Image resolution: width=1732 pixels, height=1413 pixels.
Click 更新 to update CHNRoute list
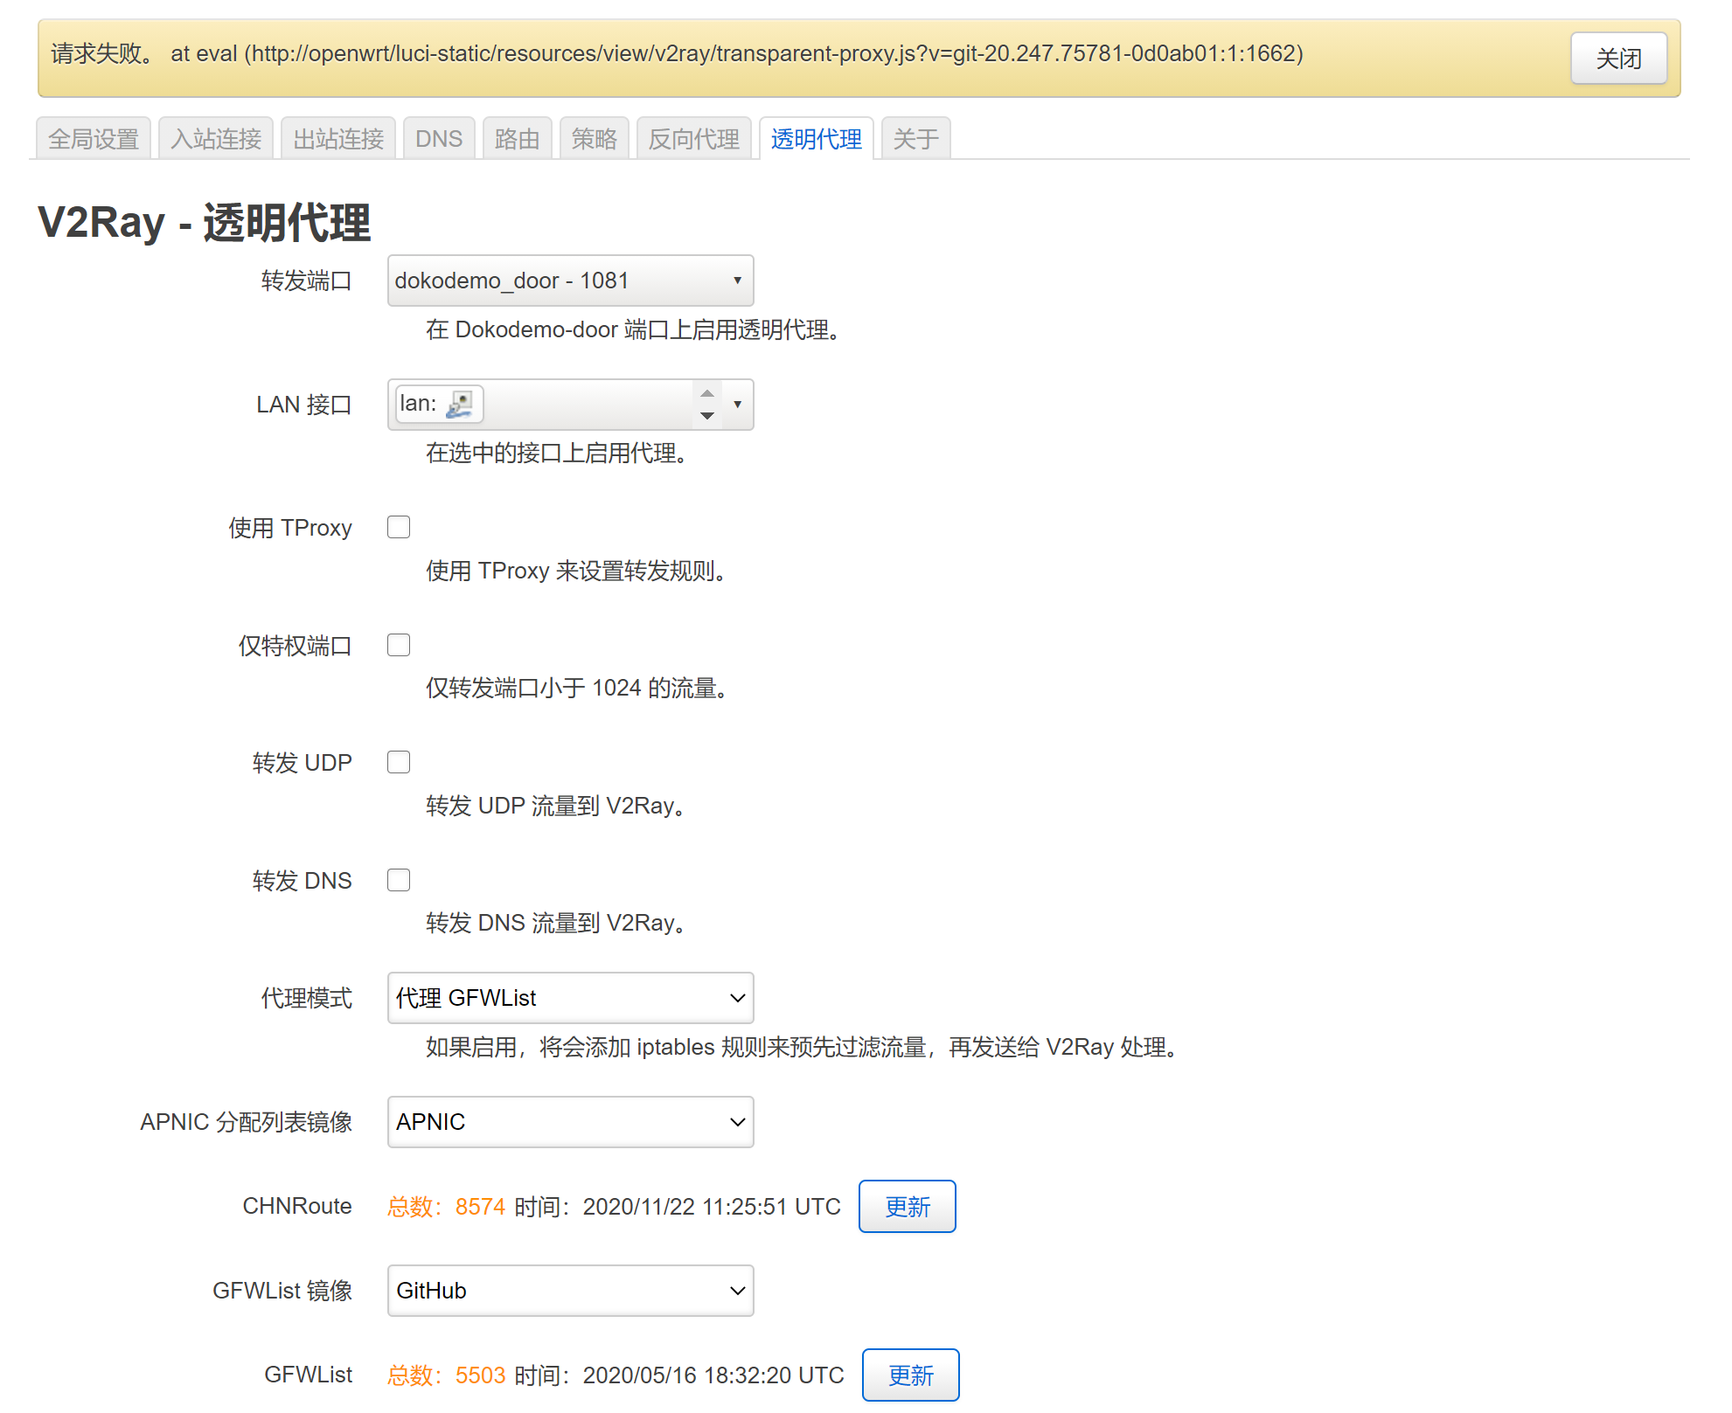(908, 1206)
